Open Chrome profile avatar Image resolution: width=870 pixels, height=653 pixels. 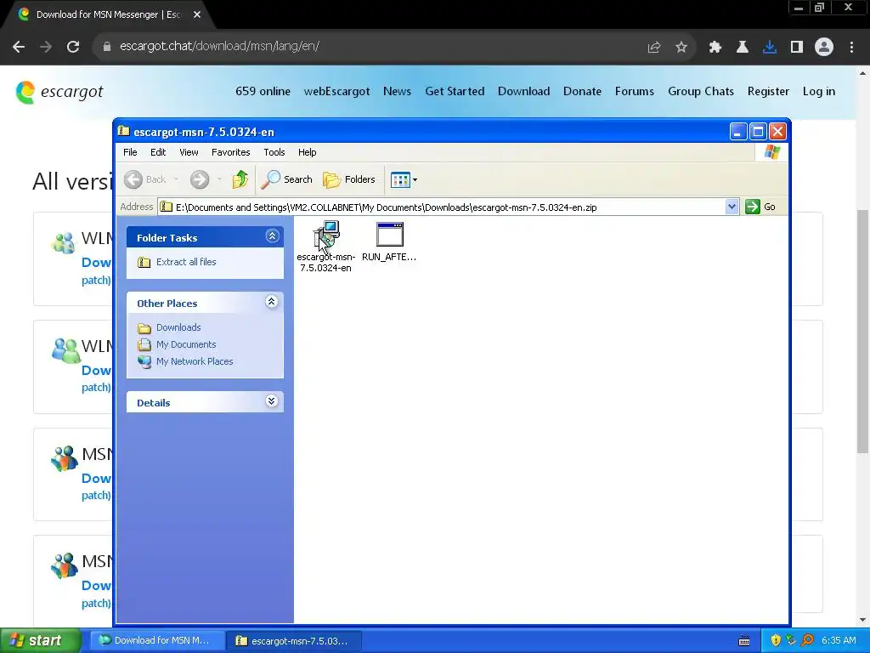[x=824, y=48]
